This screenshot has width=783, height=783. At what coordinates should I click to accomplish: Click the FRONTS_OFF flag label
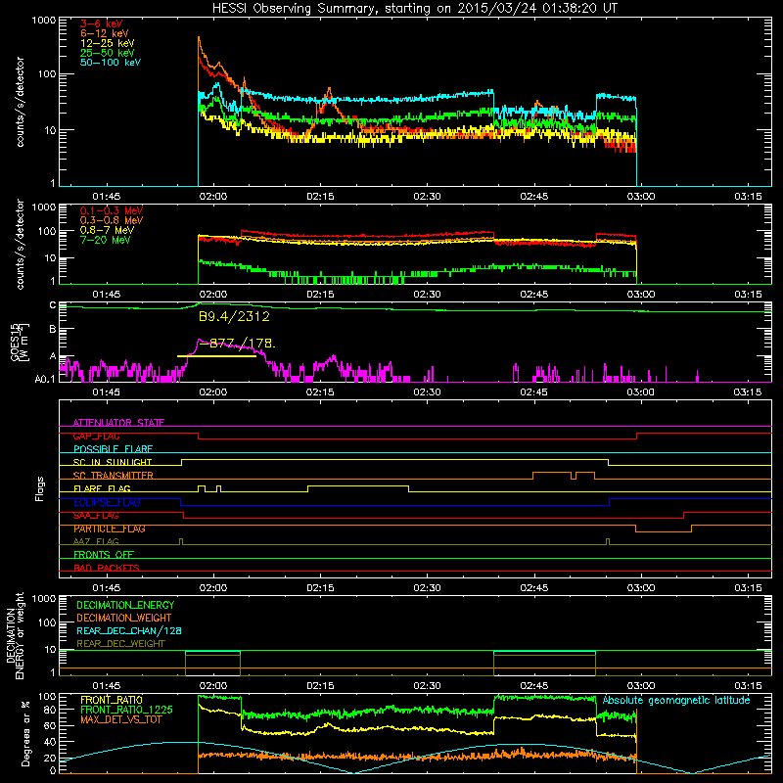click(x=104, y=555)
